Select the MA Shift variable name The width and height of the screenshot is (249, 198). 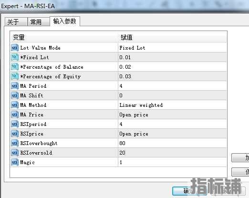click(x=31, y=95)
